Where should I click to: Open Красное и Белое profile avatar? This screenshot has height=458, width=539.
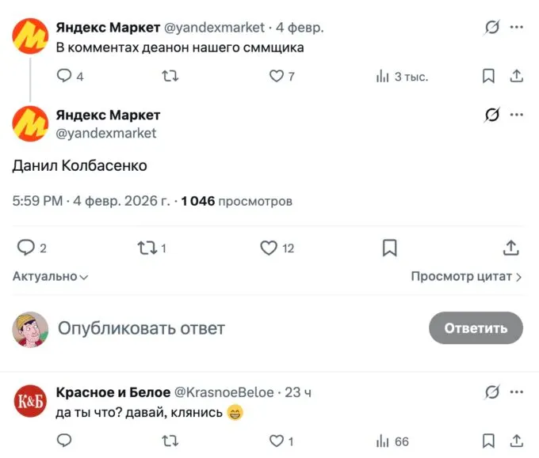30,401
